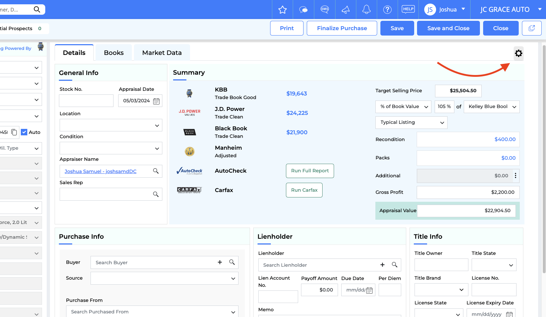546x317 pixels.
Task: Click the search magnifier in top search box
Action: 37,9
